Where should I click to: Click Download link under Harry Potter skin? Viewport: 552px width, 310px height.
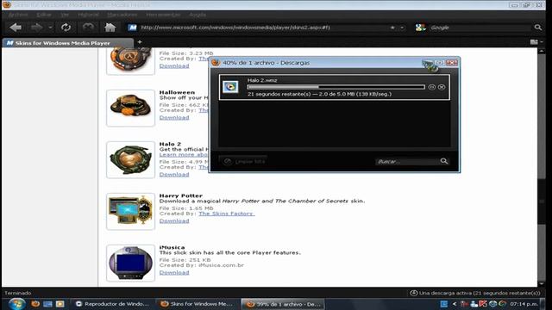click(x=174, y=220)
